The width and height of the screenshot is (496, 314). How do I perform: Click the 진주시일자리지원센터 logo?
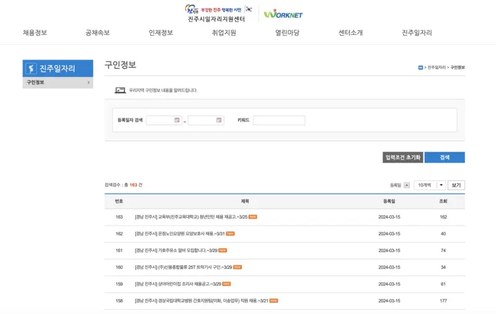tap(218, 13)
